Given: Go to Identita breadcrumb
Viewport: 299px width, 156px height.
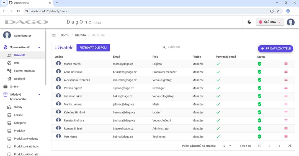Looking at the screenshot, I should tap(81, 35).
